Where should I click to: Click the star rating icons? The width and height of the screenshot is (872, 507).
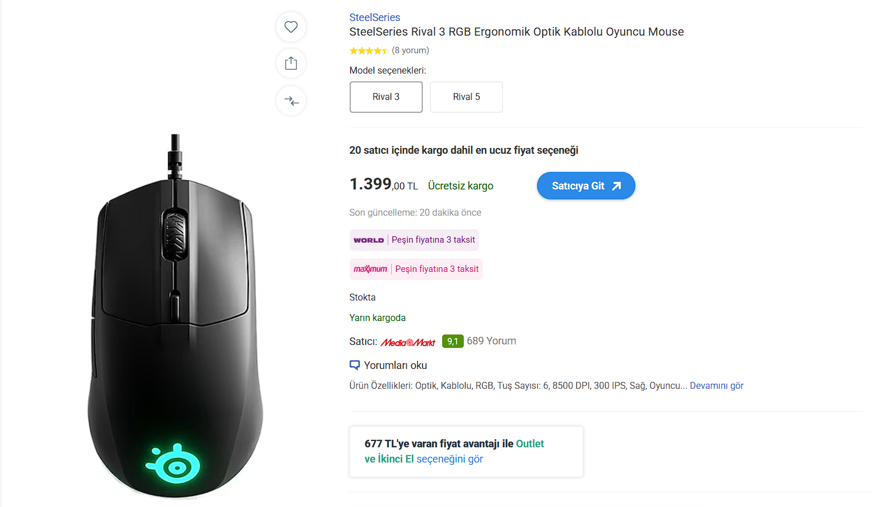tap(369, 51)
